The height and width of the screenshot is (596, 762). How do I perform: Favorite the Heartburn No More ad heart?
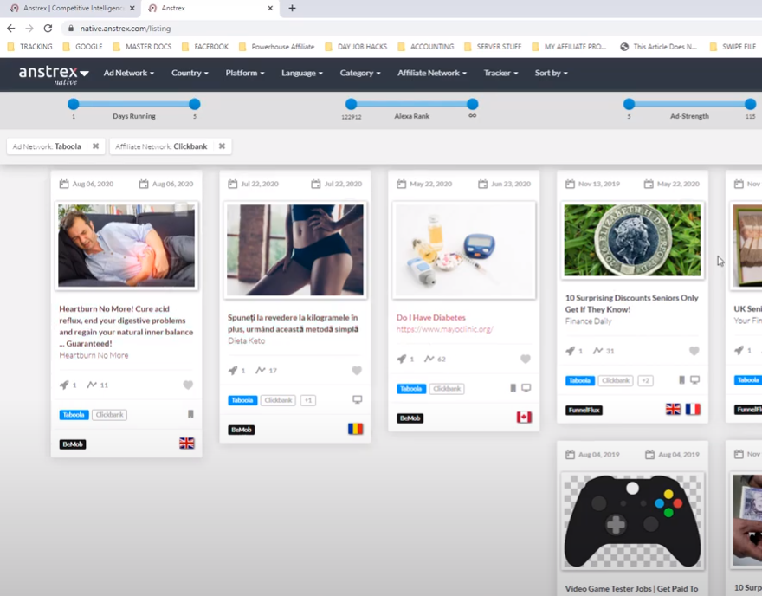188,385
